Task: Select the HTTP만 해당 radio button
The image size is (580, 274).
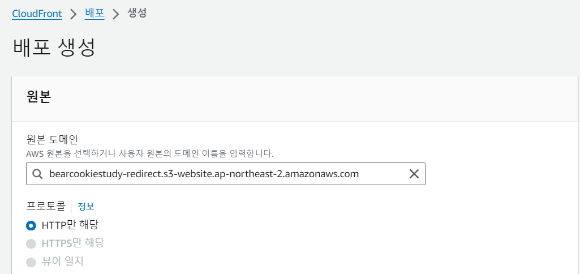Action: 31,225
